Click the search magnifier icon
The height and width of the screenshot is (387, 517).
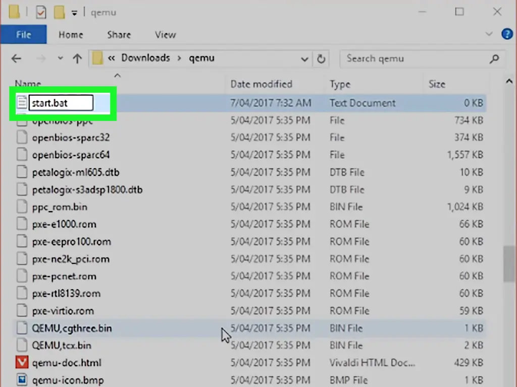point(494,59)
